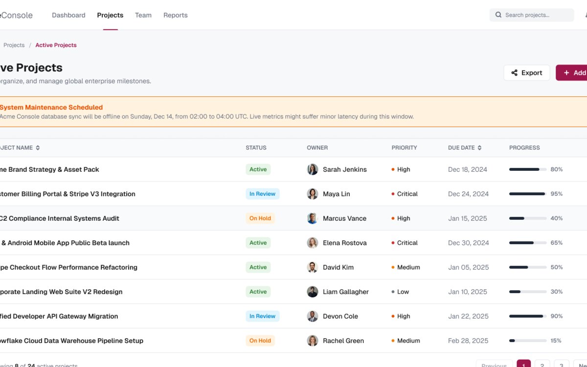Open Rachel Green's avatar
The height and width of the screenshot is (367, 587).
click(313, 341)
